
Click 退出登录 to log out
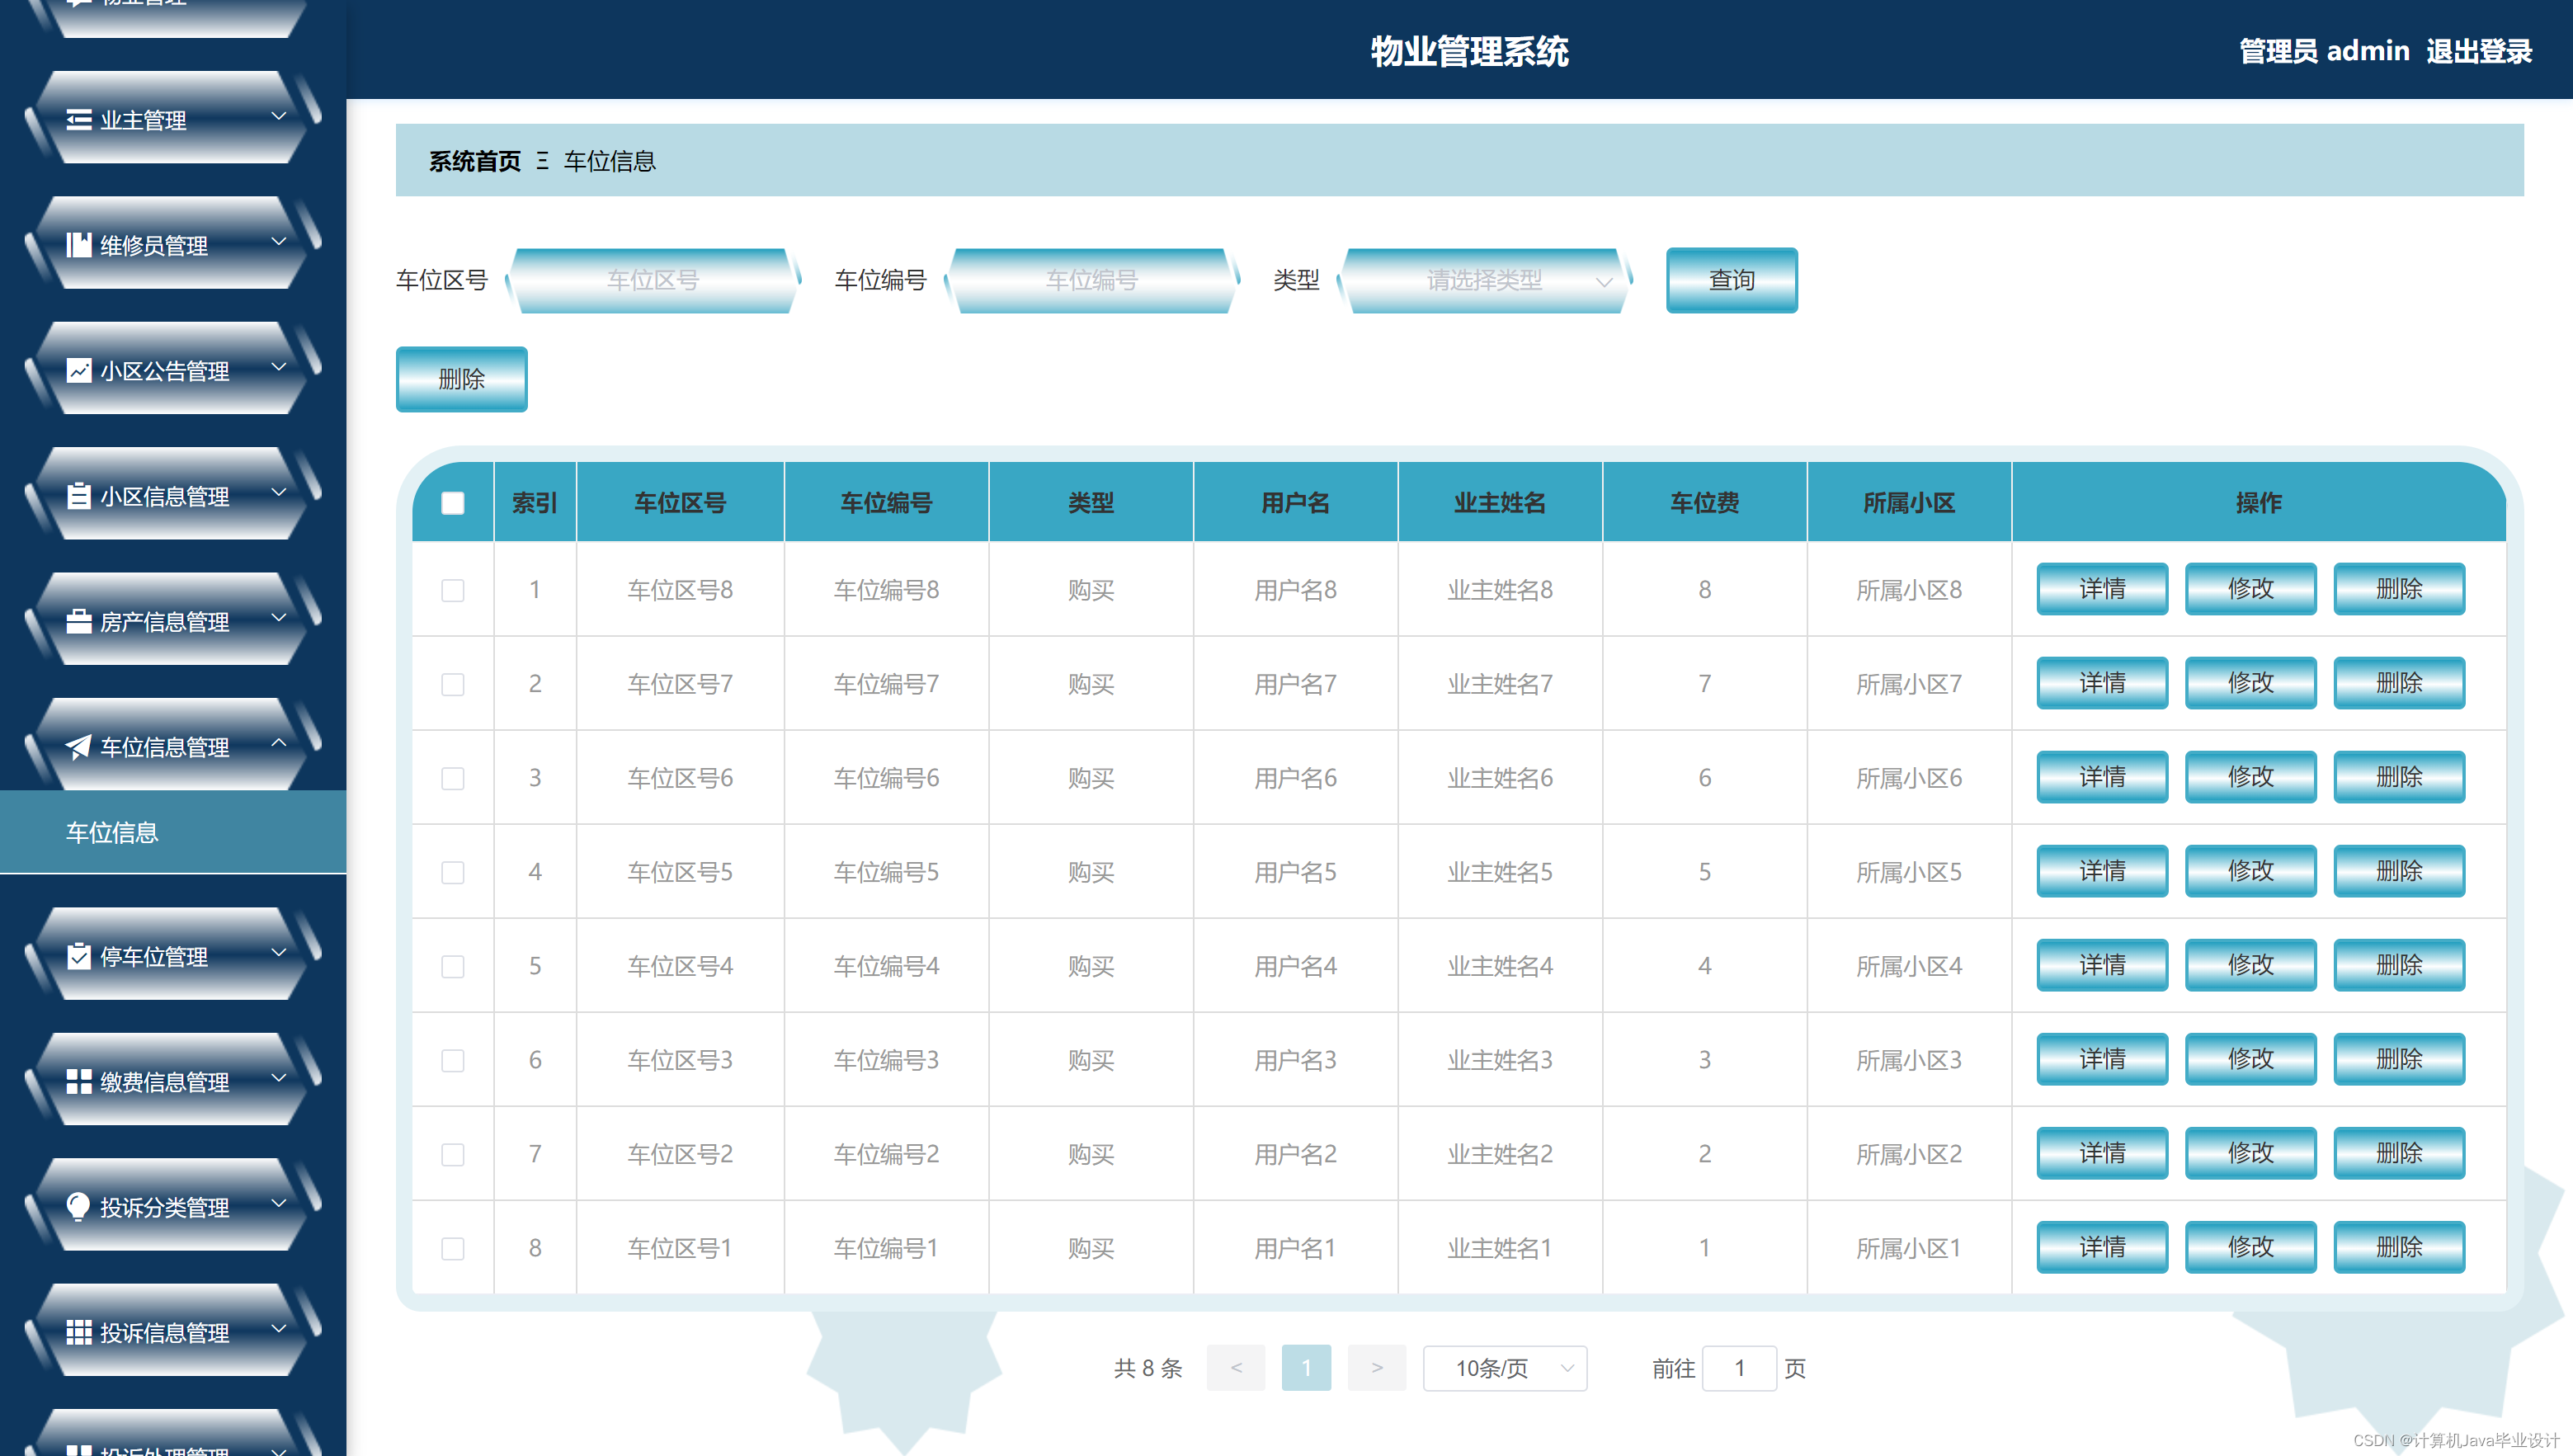(2478, 51)
